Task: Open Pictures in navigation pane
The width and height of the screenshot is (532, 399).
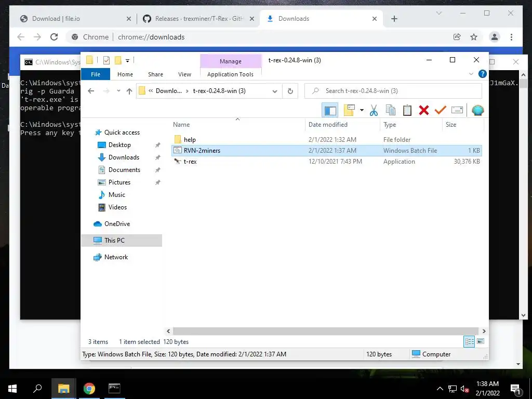Action: (x=119, y=182)
